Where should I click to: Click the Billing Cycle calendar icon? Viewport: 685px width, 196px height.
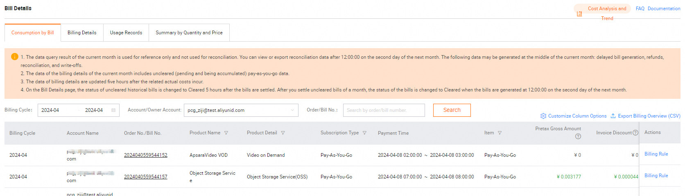pos(113,110)
